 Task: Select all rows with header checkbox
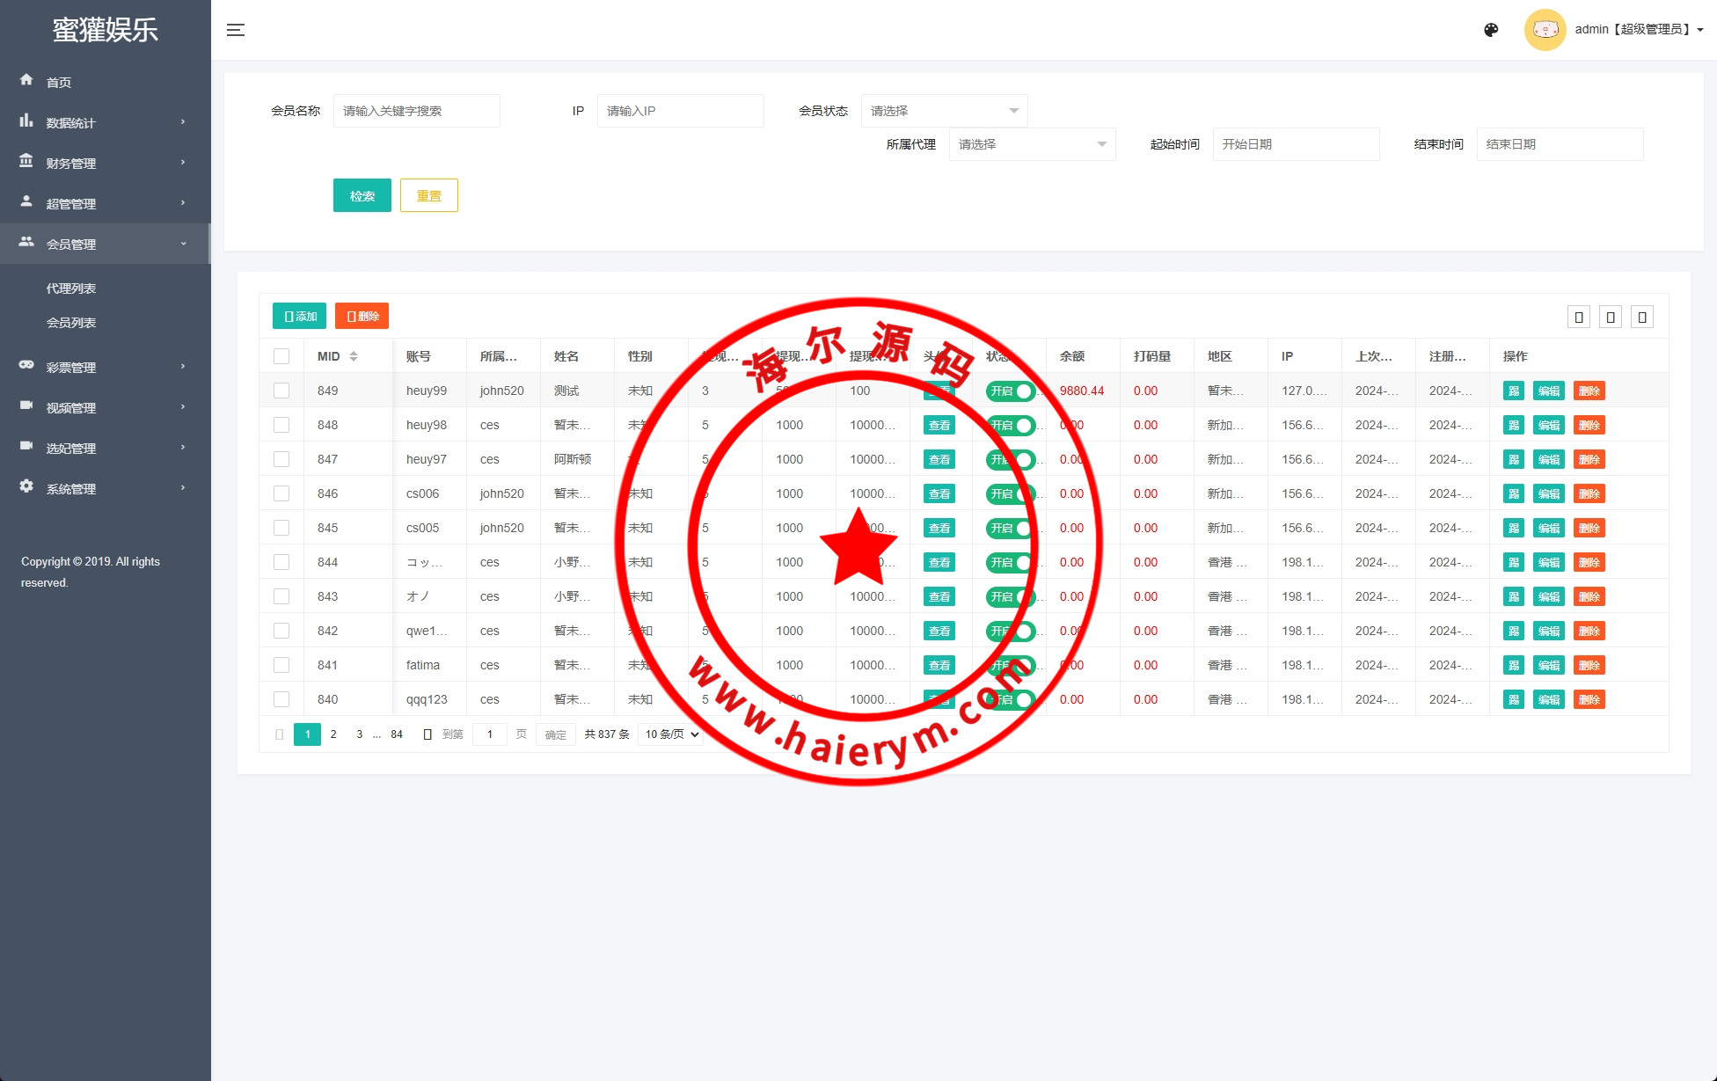pos(281,356)
